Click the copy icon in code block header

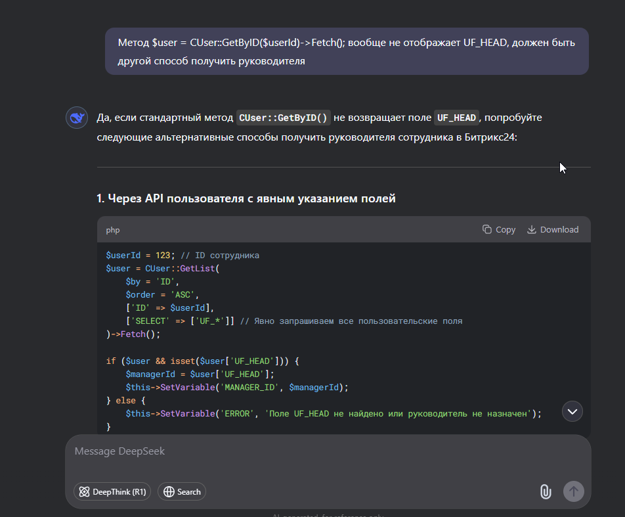487,230
